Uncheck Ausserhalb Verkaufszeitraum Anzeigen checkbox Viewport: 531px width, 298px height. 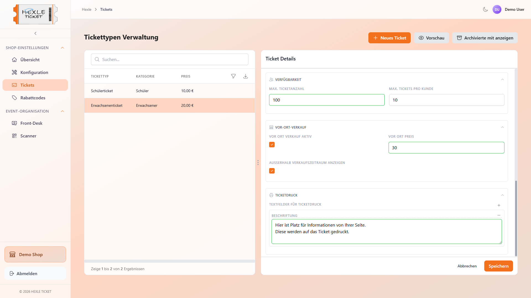coord(272,171)
